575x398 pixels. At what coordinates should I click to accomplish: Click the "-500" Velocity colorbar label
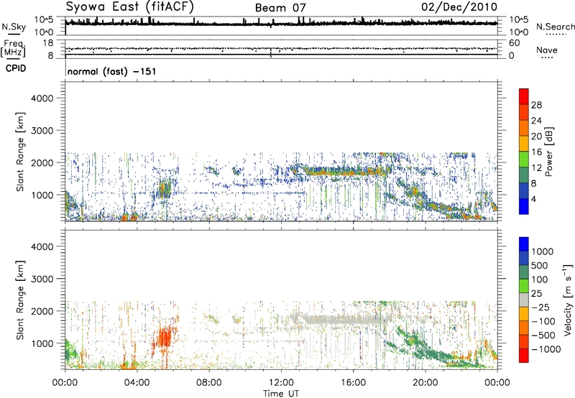[543, 335]
